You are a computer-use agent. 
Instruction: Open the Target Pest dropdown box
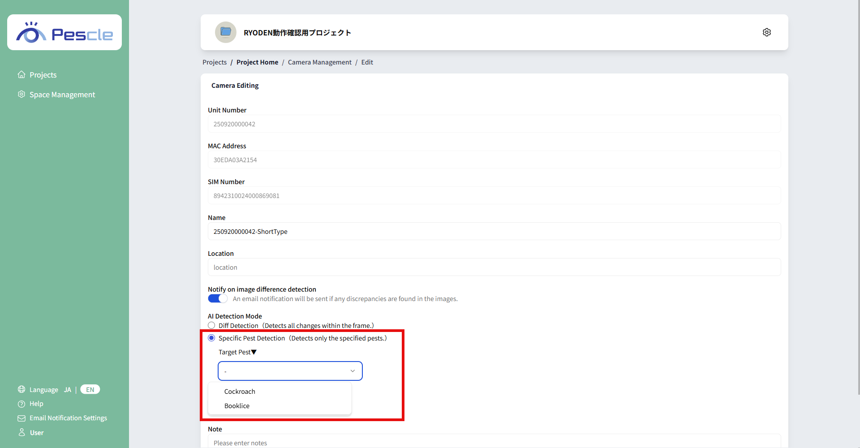pyautogui.click(x=290, y=371)
